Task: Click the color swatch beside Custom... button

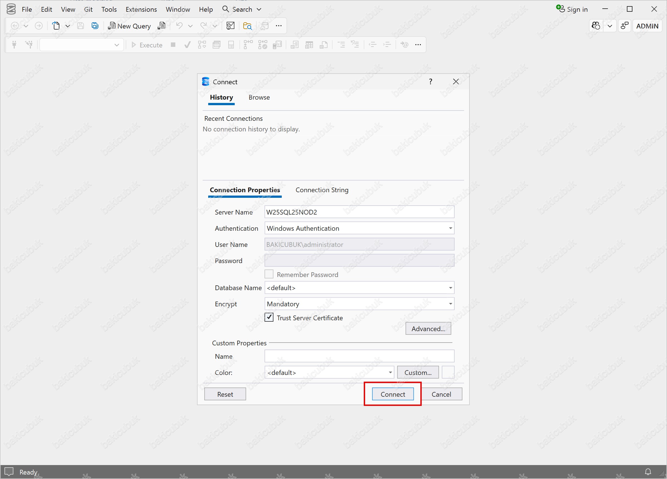Action: coord(448,372)
